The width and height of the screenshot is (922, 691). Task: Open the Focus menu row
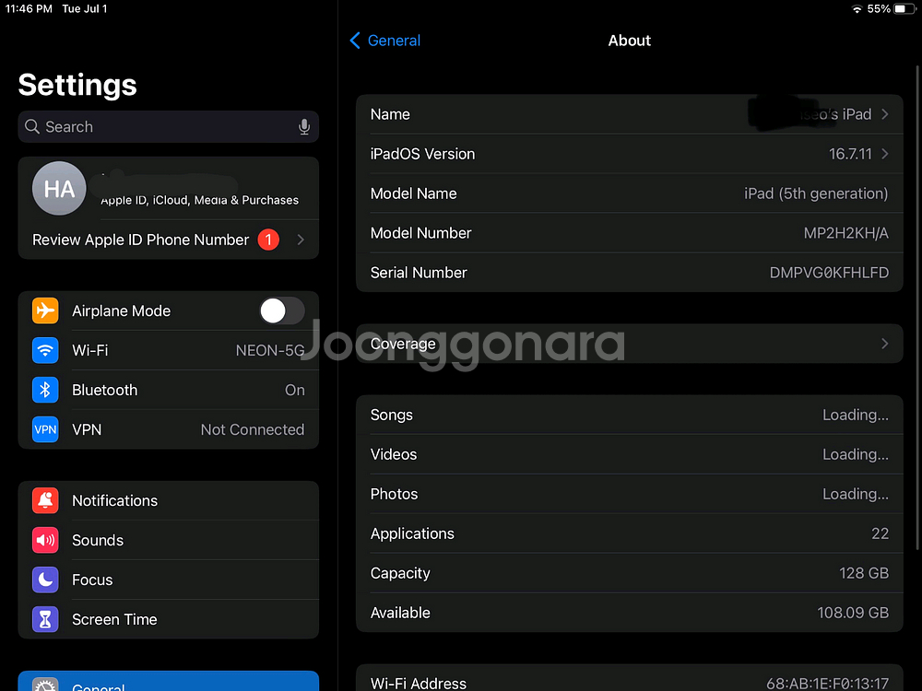pyautogui.click(x=169, y=580)
